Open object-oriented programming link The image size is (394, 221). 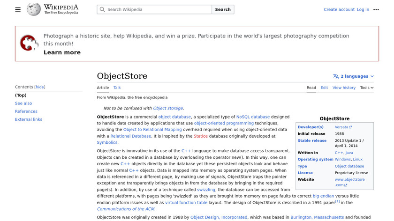(x=224, y=123)
